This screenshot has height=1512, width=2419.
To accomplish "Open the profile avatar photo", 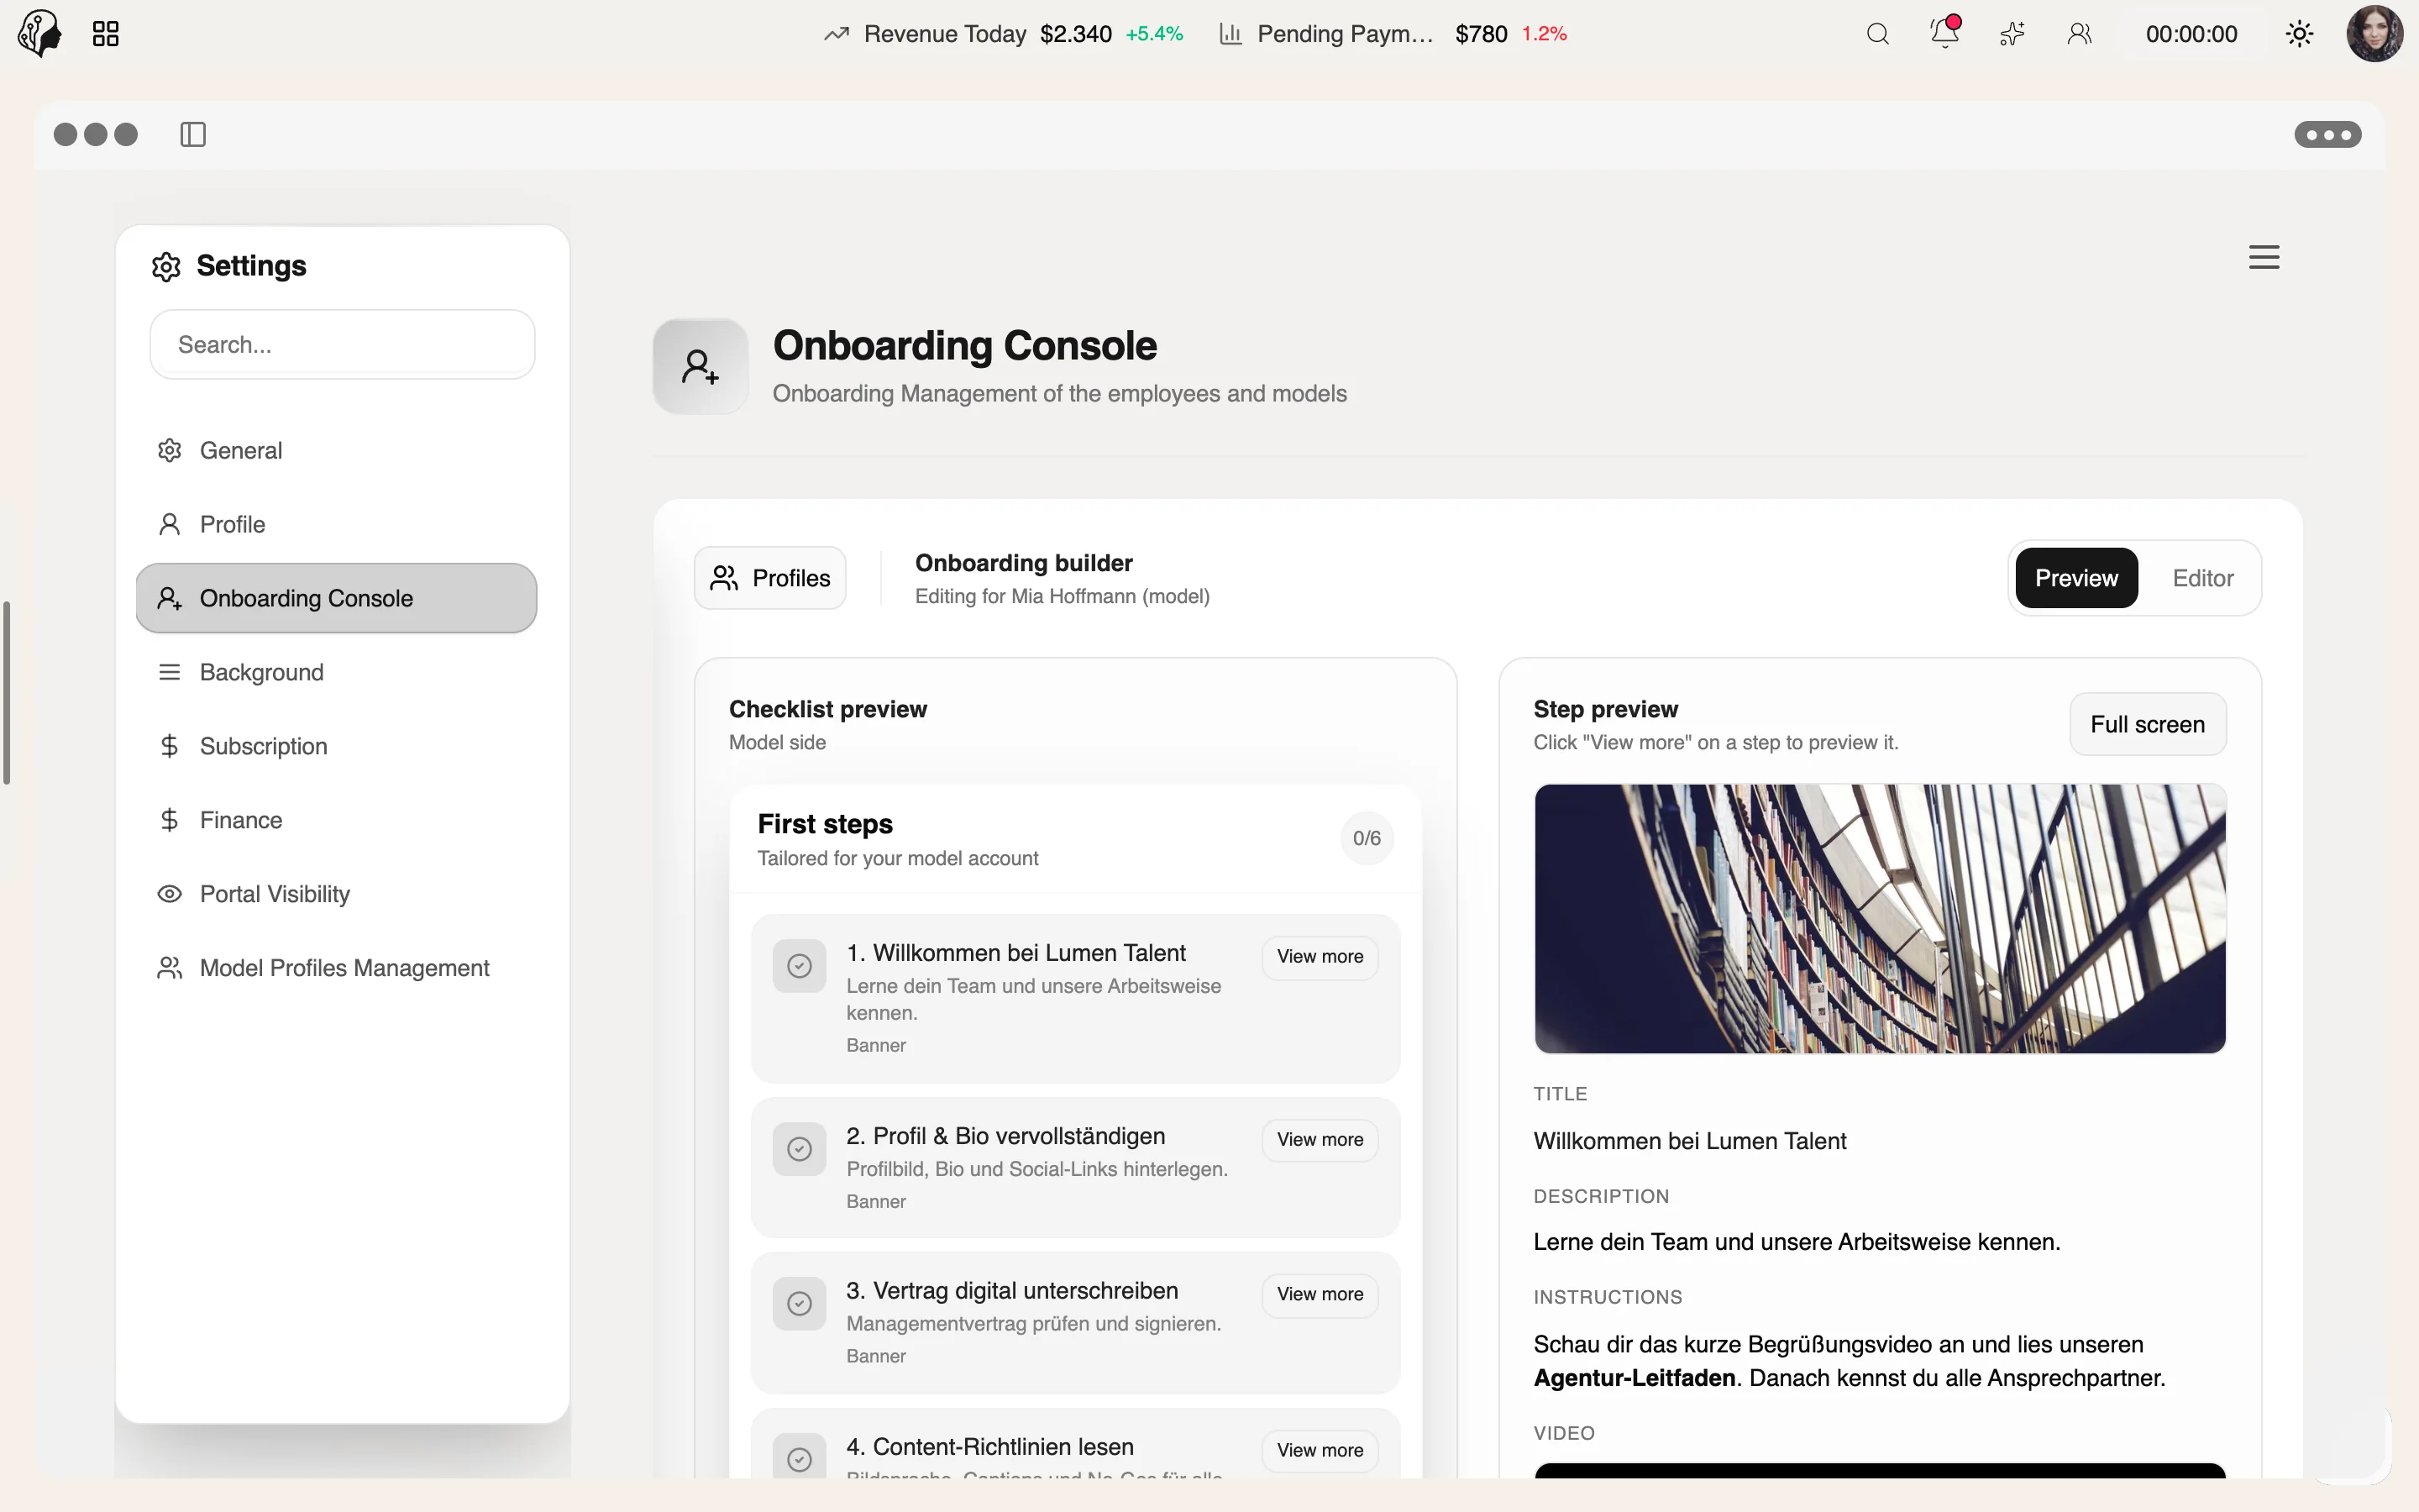I will 2375,34.
